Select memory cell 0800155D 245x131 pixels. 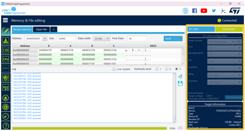[x=114, y=59]
